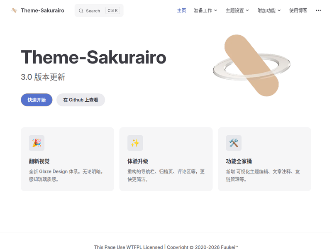Viewport: 332px width, 249px height.
Task: Open the 使用博客 nav link
Action: click(x=298, y=10)
